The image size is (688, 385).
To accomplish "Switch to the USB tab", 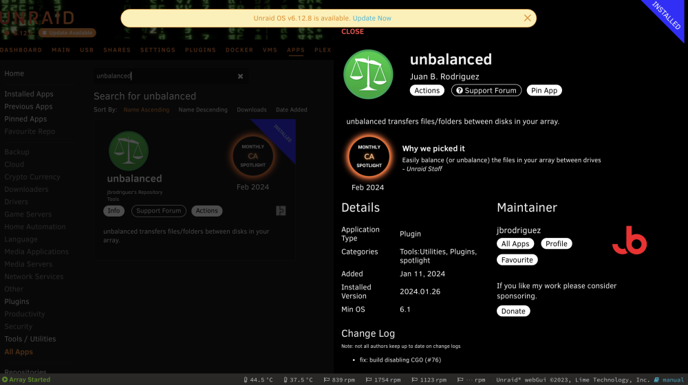I will click(87, 50).
